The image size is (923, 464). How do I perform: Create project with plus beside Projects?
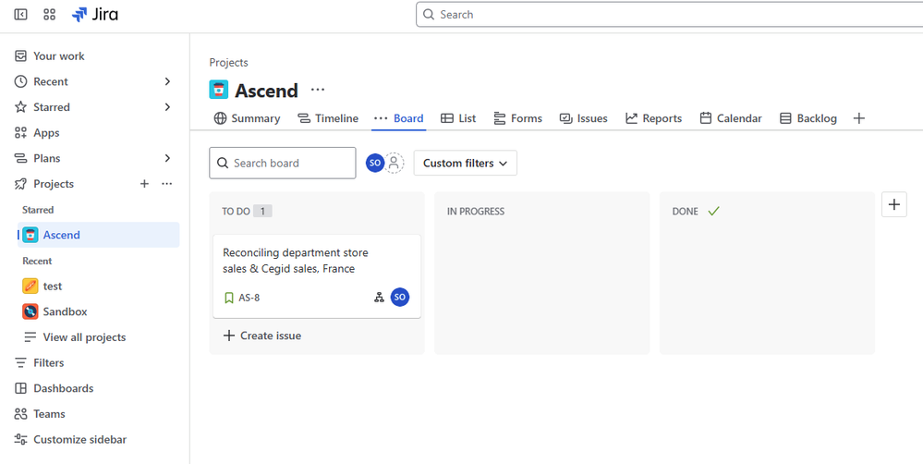[x=144, y=184]
